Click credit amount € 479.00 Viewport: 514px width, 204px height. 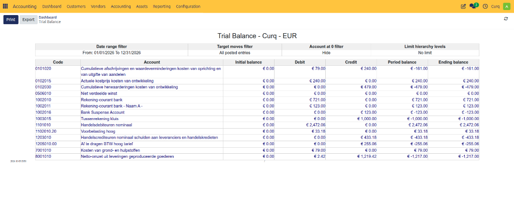[368, 87]
